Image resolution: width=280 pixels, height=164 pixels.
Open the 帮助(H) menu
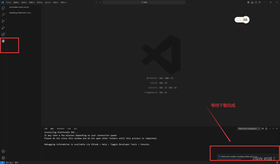tap(63, 3)
